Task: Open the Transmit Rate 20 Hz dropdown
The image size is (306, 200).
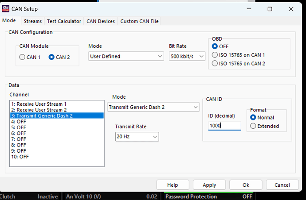Action: [137, 137]
